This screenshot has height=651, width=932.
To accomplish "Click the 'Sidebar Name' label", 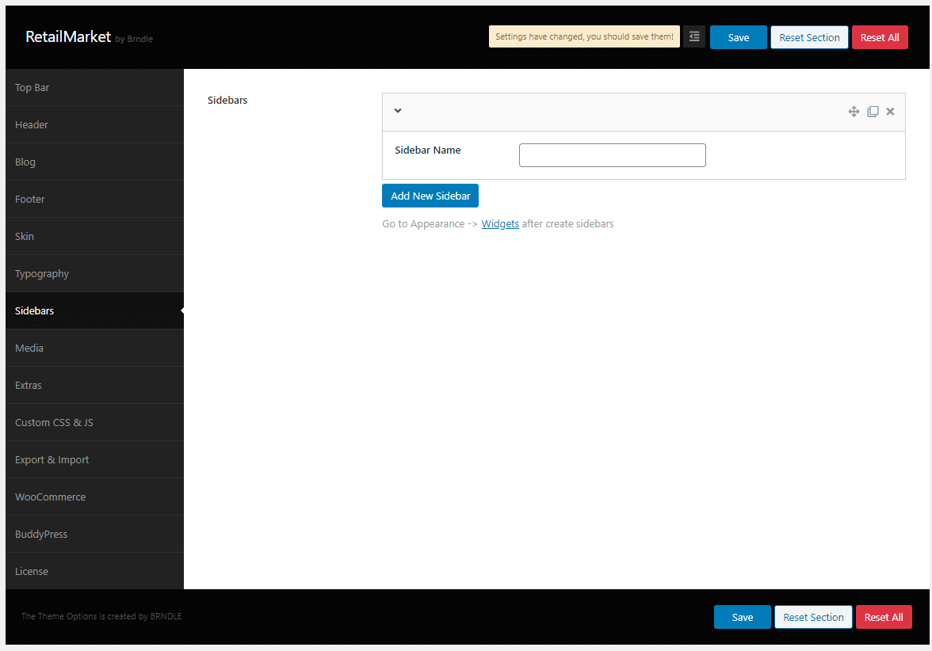I will (427, 150).
